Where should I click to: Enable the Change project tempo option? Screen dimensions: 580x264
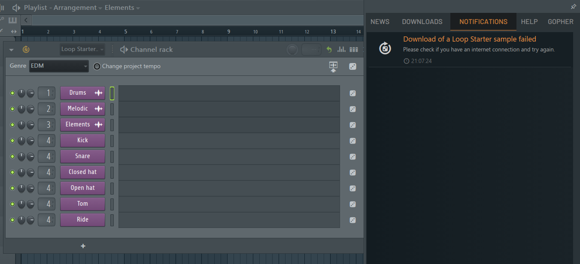click(x=97, y=66)
